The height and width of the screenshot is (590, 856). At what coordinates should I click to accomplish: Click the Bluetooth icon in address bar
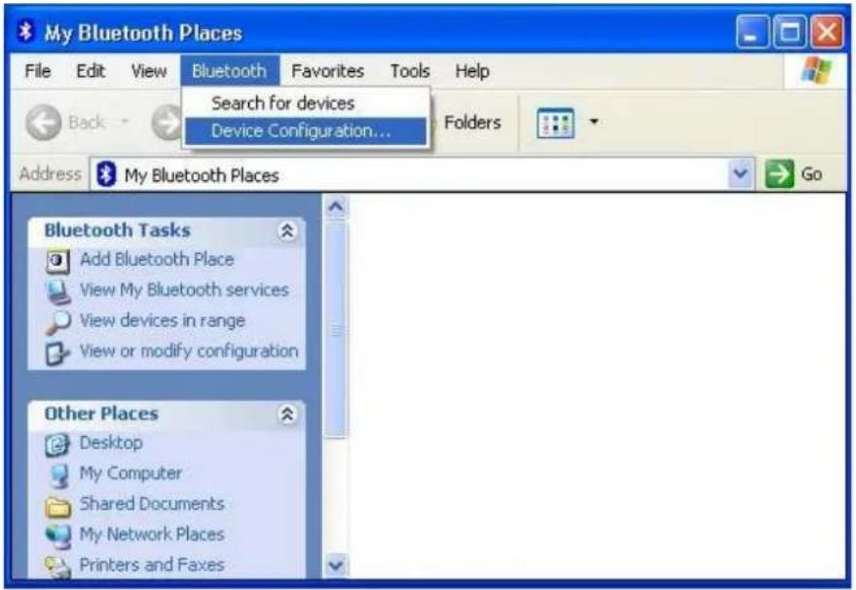click(106, 174)
